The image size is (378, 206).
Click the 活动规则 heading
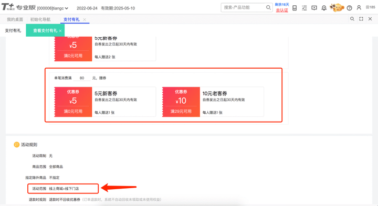29,145
